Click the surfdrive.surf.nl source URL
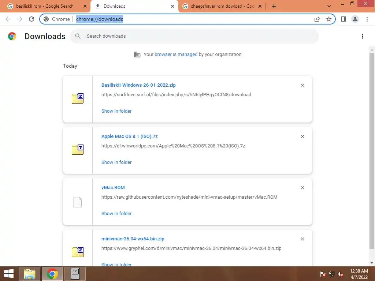Screen dimensions: 375x281 [176, 95]
